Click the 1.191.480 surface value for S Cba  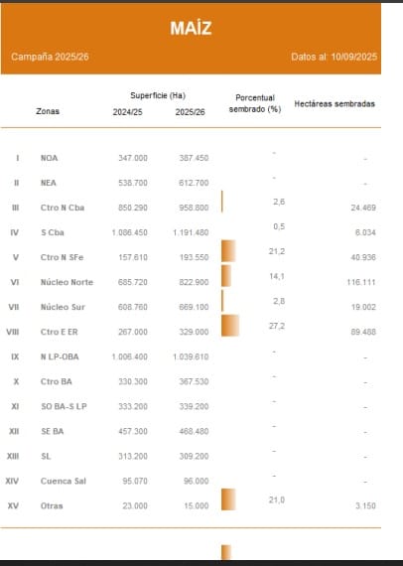tap(191, 232)
